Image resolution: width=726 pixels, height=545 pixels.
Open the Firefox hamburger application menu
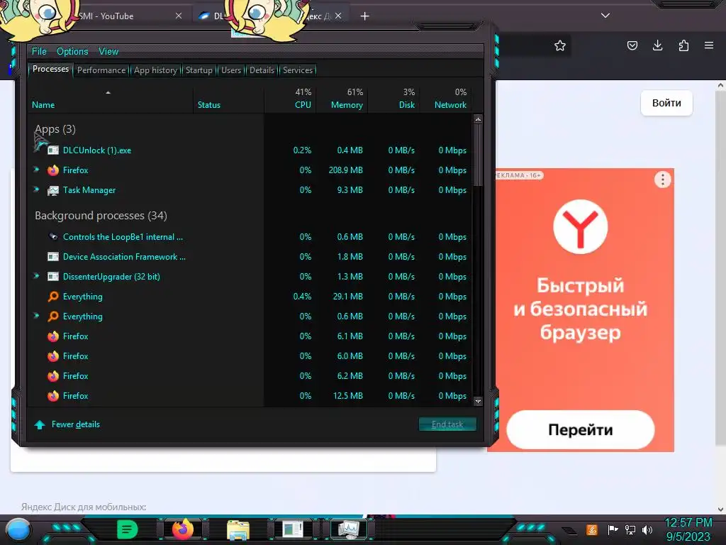(x=709, y=45)
